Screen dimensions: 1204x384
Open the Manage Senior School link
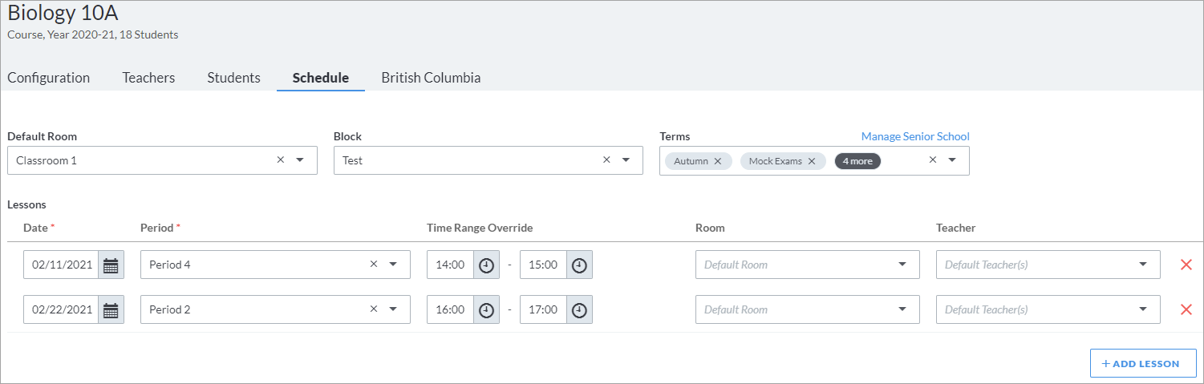[x=915, y=136]
